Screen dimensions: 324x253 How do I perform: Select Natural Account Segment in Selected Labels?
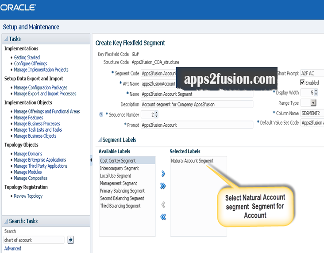[192, 161]
